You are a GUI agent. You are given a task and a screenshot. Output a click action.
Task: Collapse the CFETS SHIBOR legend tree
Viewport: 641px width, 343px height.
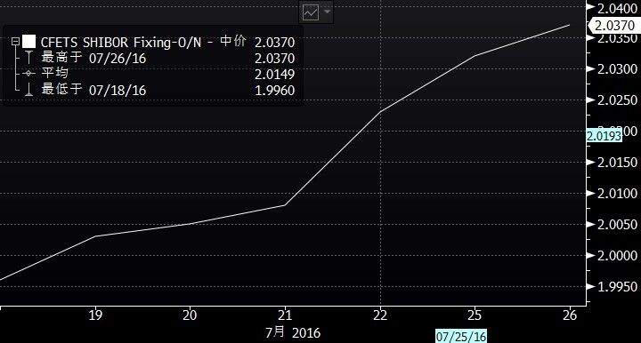tap(15, 42)
